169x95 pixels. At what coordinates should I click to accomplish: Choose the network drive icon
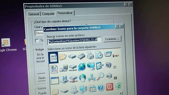[73, 68]
